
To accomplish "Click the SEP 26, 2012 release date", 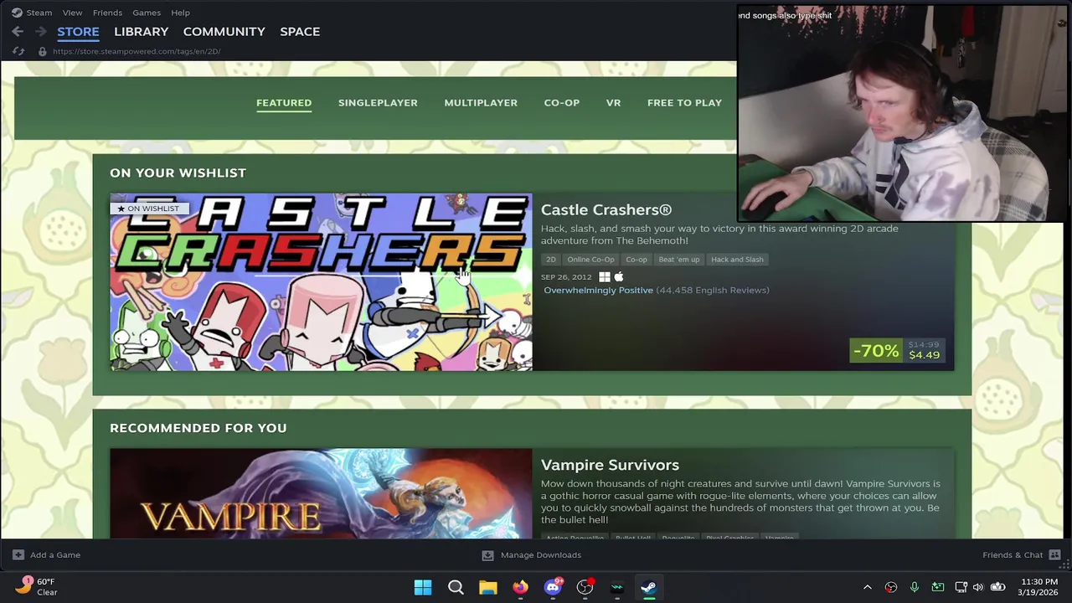I will [566, 277].
